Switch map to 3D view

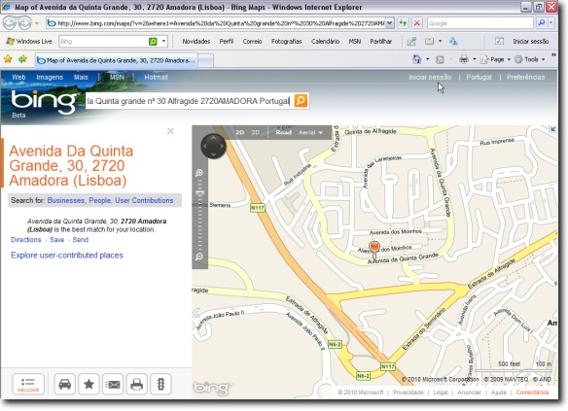click(x=256, y=132)
